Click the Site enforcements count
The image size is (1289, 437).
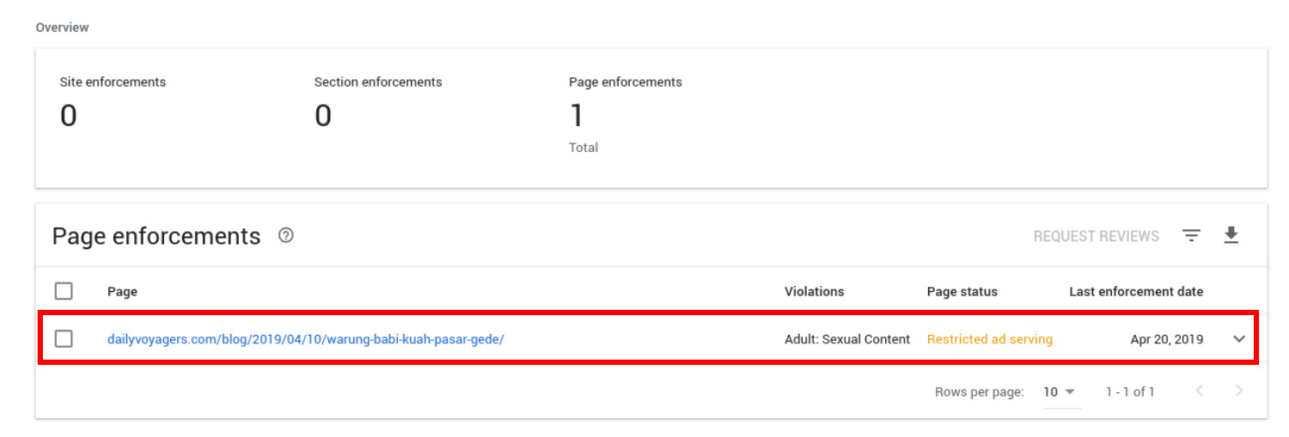pos(68,115)
